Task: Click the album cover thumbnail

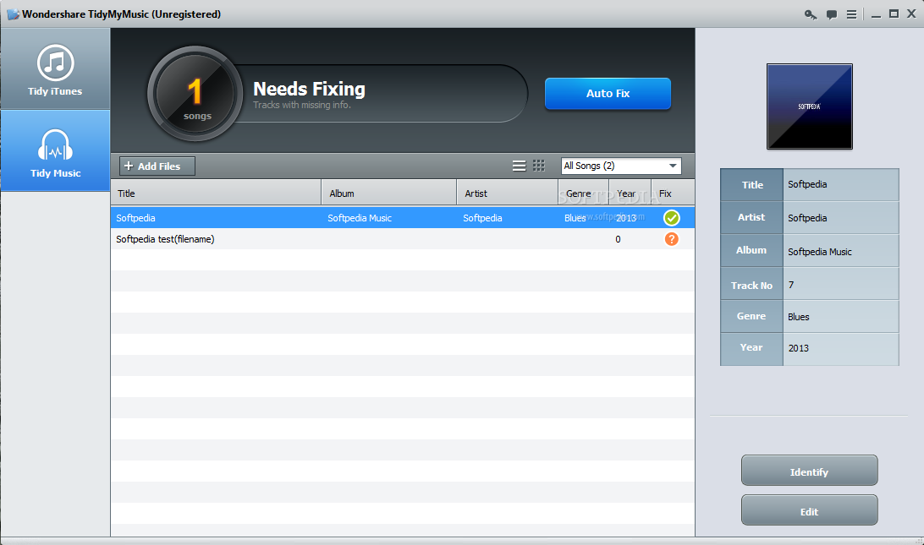Action: click(x=809, y=106)
